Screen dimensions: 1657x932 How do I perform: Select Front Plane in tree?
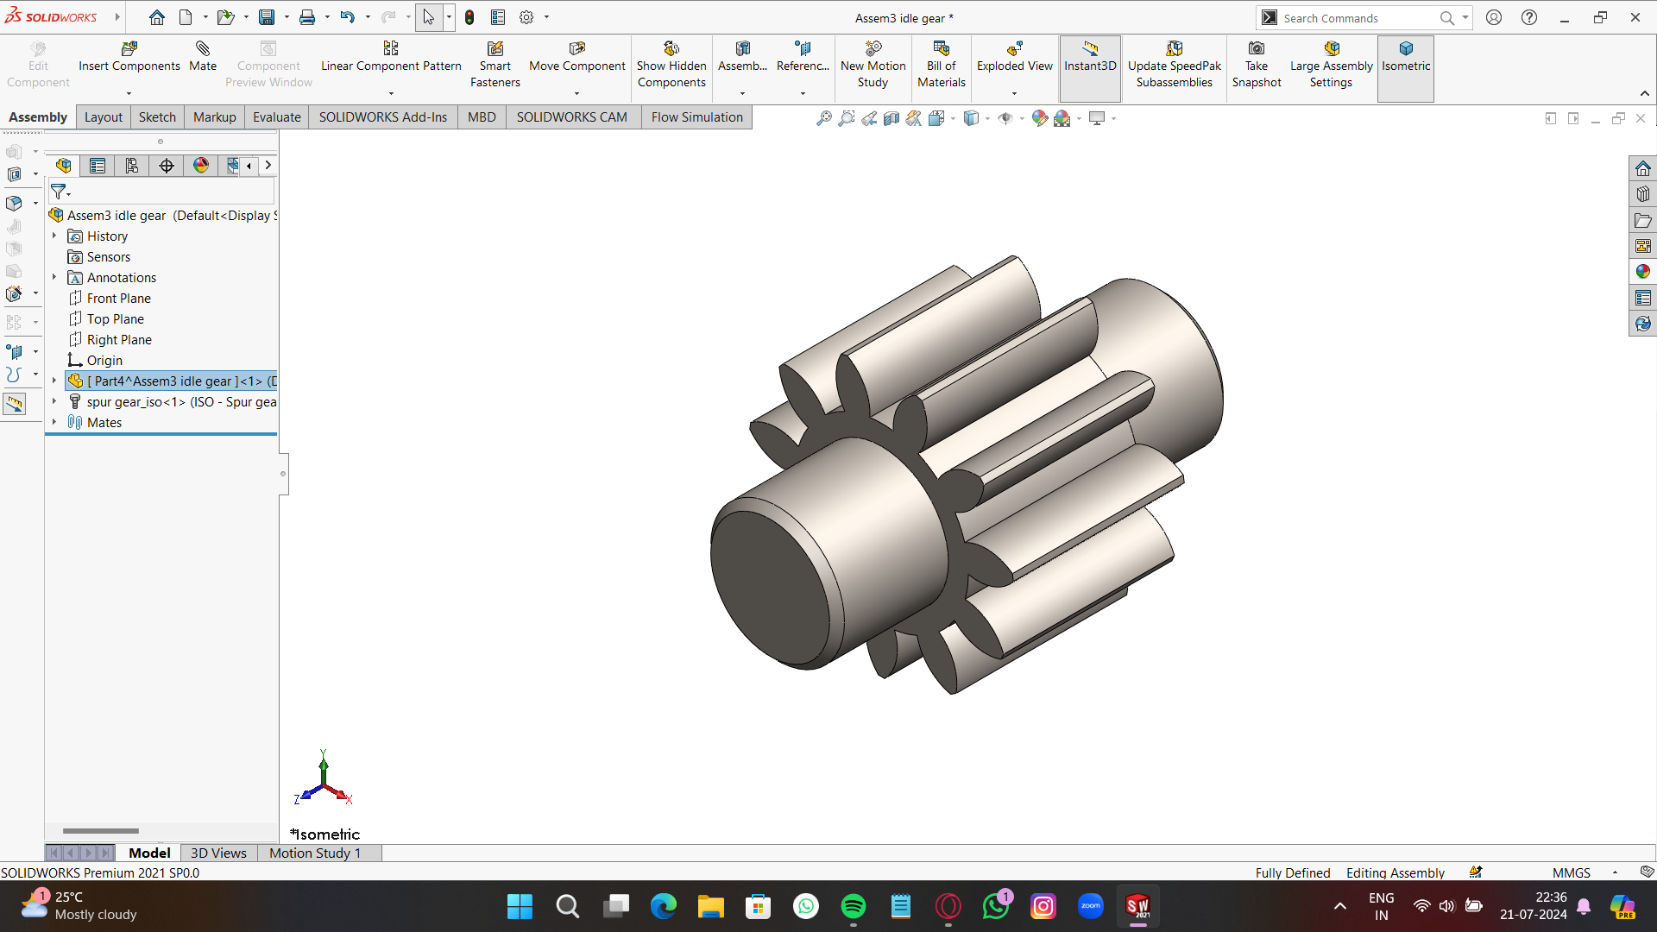pos(118,298)
